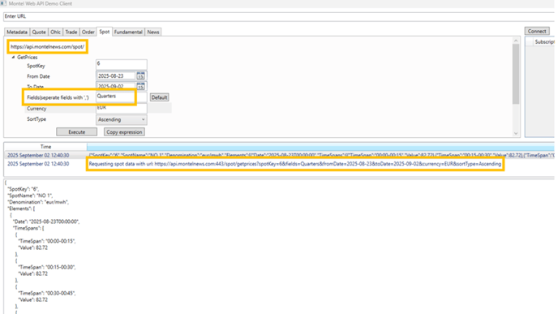Click the Copy expression button
The image size is (558, 314).
[x=124, y=132]
